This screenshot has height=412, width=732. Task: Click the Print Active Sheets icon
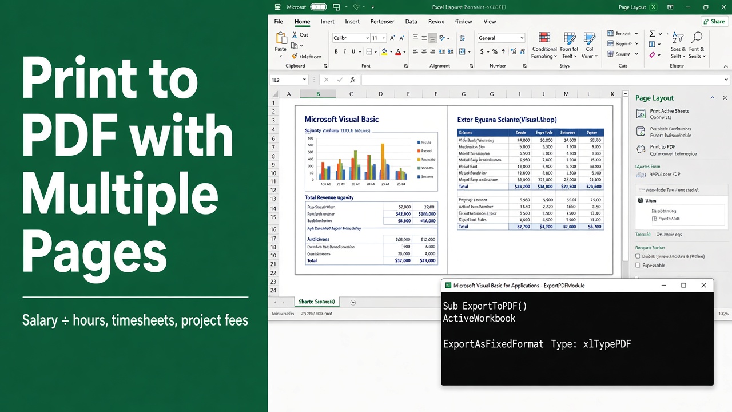point(640,113)
